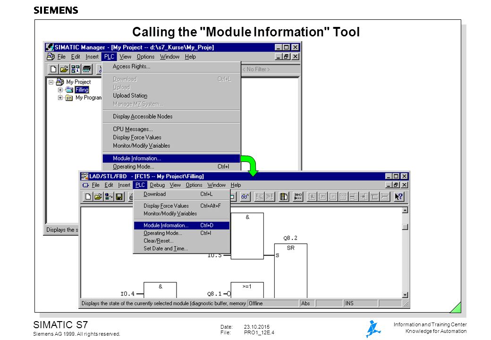Choose Module Information... Ctrl+D in LAD editor menu

click(182, 225)
